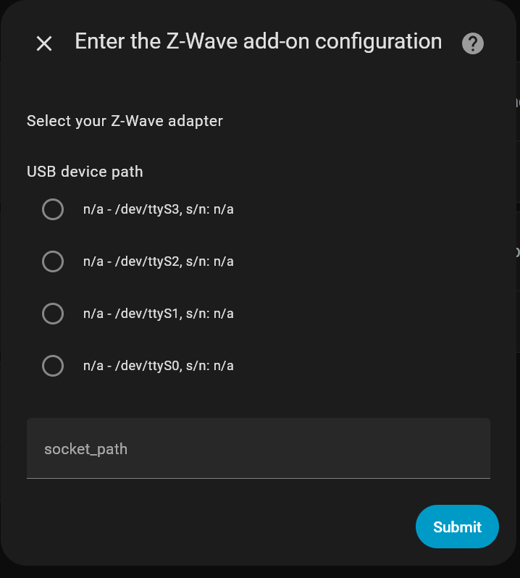Click the "USB device path" group label
The image size is (520, 578).
85,172
